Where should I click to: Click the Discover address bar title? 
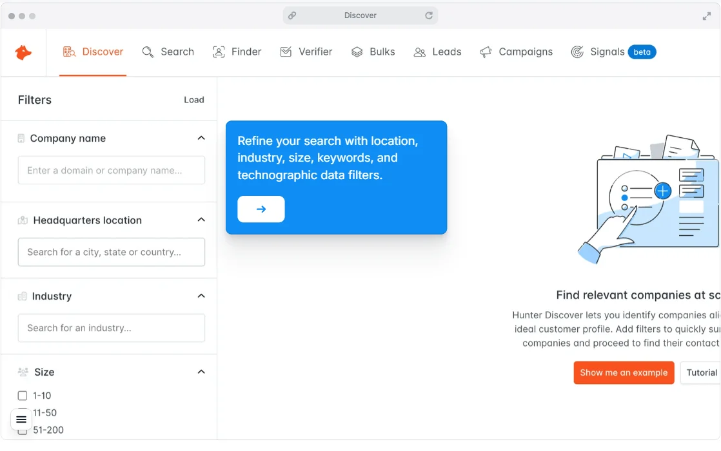(x=360, y=15)
